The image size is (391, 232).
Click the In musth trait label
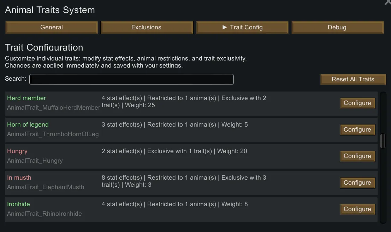[x=19, y=178]
